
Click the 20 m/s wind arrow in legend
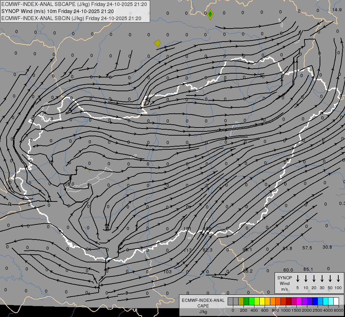coord(314,279)
